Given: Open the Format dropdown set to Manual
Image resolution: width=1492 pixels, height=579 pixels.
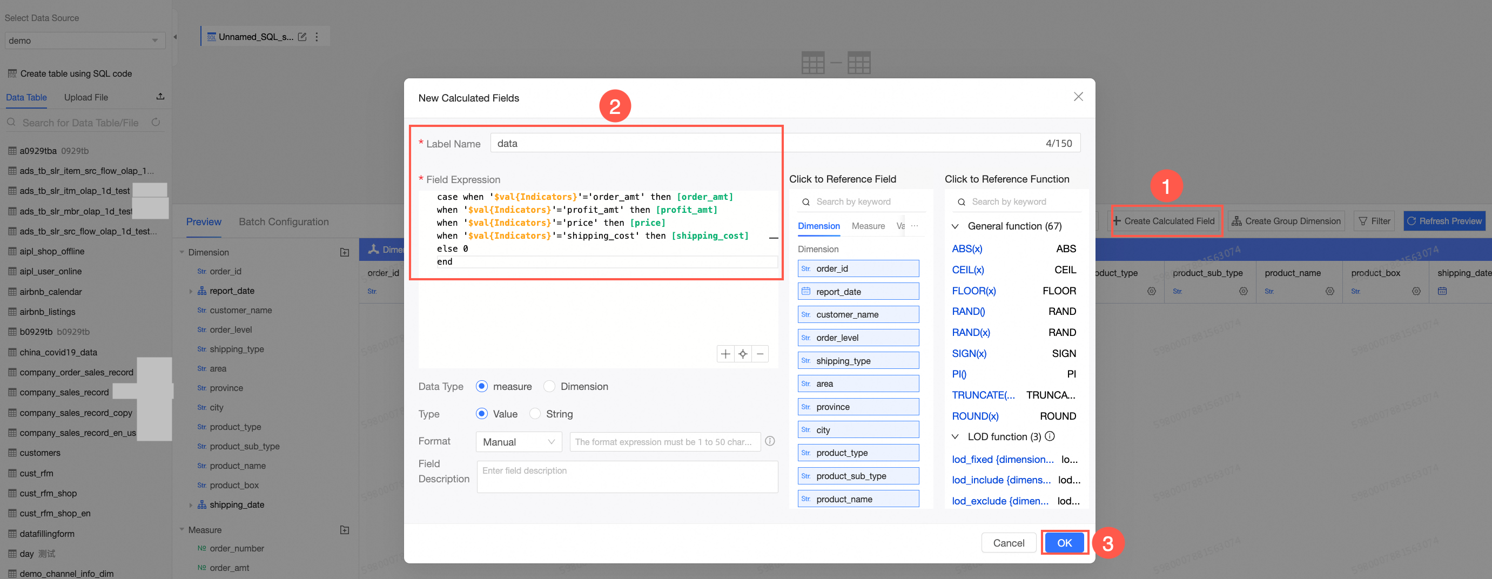Looking at the screenshot, I should point(519,442).
